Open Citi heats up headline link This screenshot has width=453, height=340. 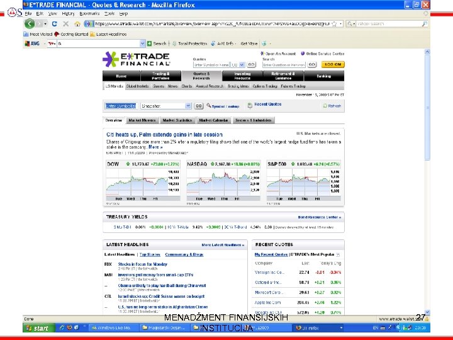tap(164, 135)
